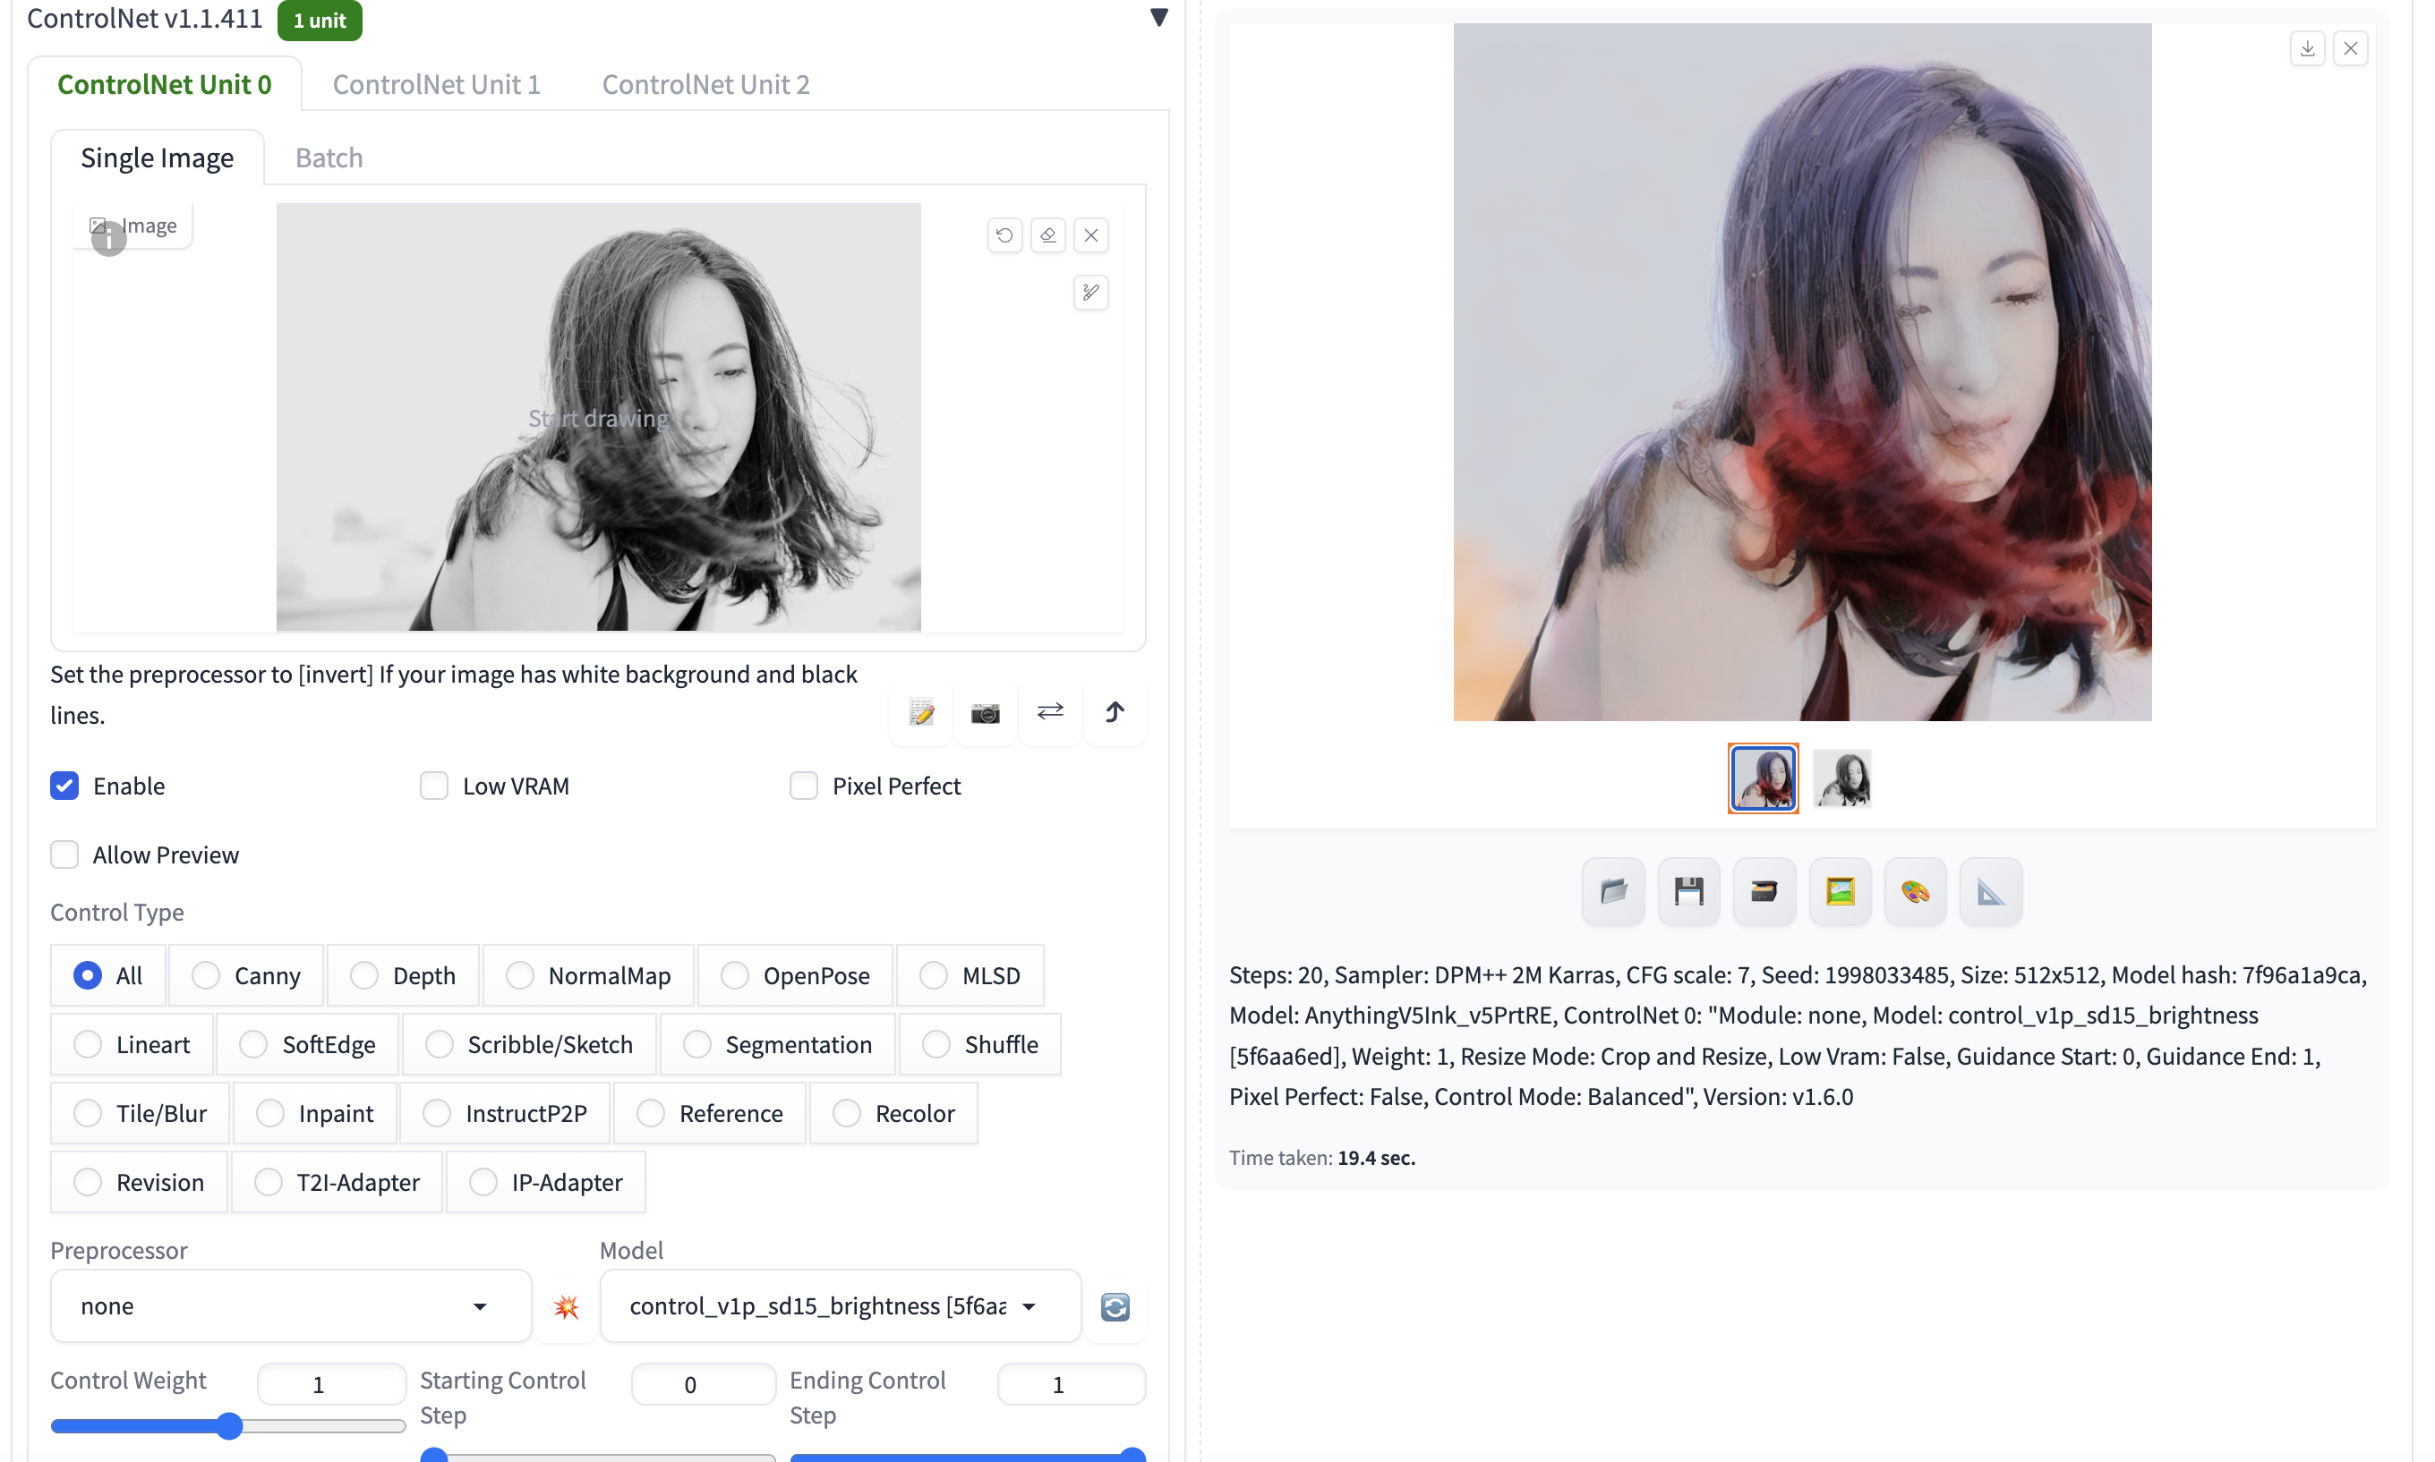The image size is (2435, 1462).
Task: Click the brush settings icon on the canvas
Action: [1089, 293]
